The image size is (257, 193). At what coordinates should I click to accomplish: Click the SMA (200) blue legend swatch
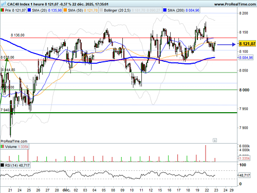point(165,10)
